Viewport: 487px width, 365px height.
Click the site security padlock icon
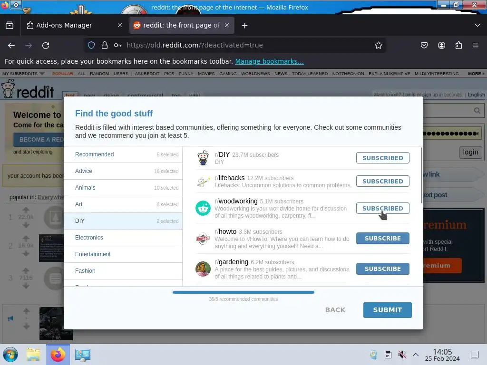[x=105, y=45]
